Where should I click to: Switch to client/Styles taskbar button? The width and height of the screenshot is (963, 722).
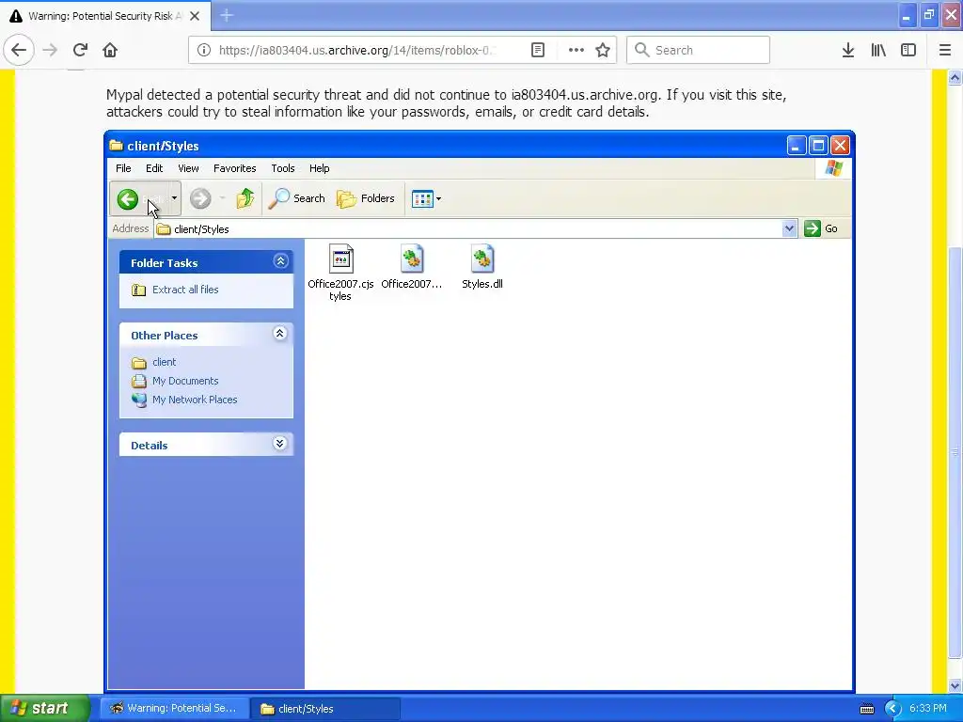[x=324, y=709]
